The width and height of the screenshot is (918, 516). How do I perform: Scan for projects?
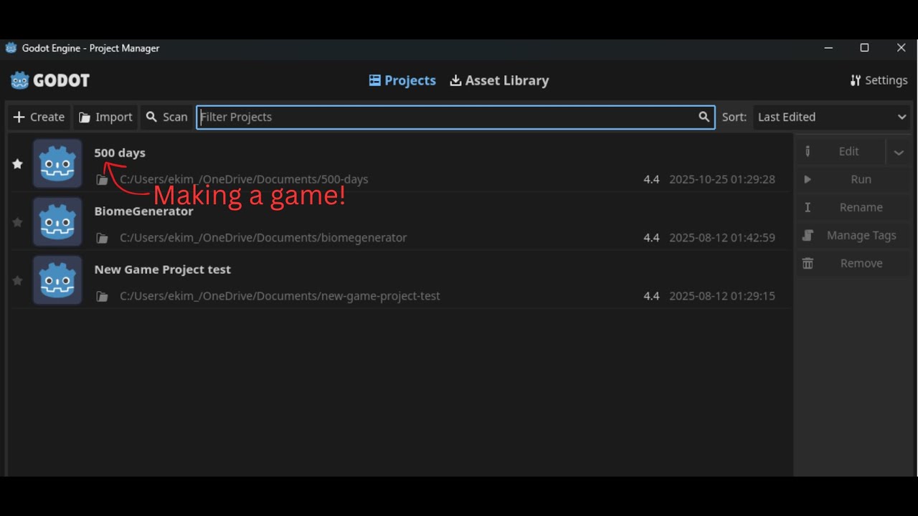click(166, 117)
